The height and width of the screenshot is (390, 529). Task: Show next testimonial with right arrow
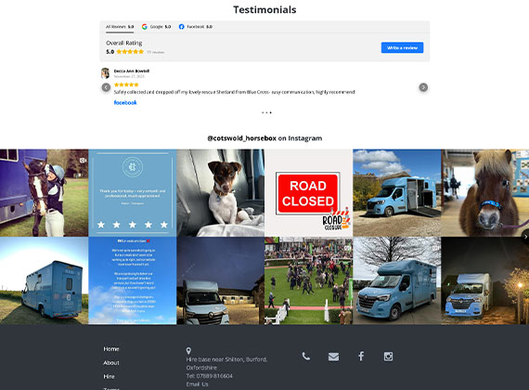(423, 87)
